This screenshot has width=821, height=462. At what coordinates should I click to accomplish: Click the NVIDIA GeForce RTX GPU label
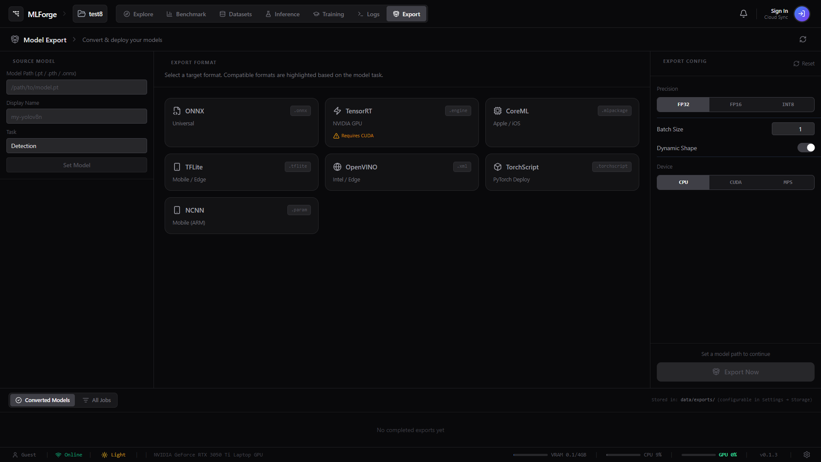click(x=208, y=455)
